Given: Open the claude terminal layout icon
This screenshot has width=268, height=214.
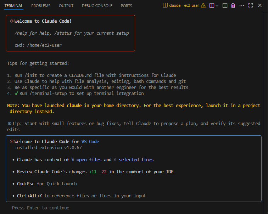Looking at the screenshot, I should click(x=165, y=5).
